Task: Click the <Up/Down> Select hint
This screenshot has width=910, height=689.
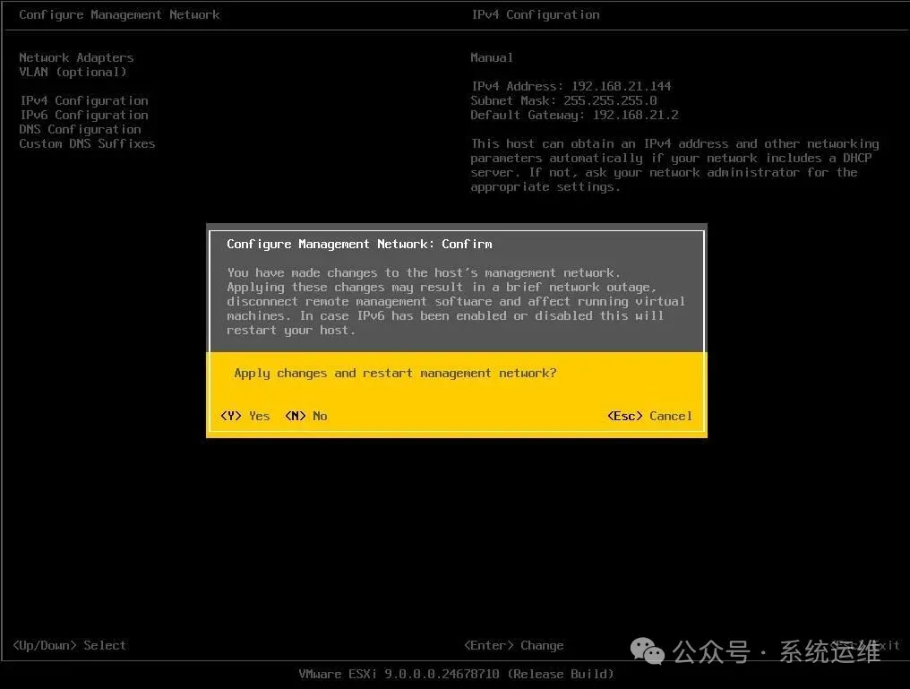Action: click(x=69, y=645)
